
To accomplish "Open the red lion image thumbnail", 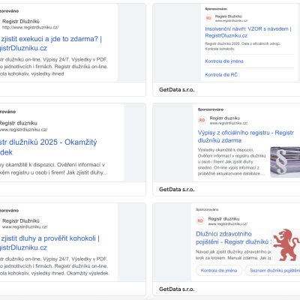I will (286, 244).
